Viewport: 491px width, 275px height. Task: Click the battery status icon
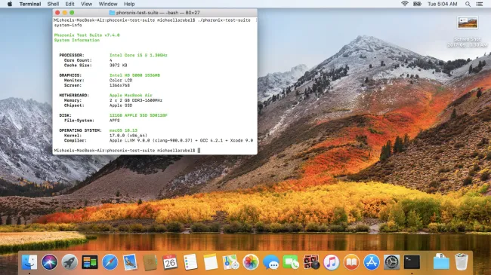(x=417, y=4)
